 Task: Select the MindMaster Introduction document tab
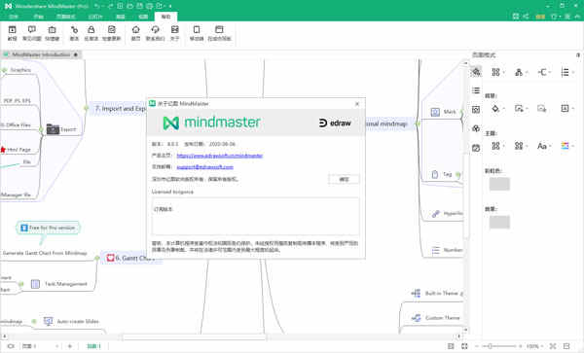point(41,54)
